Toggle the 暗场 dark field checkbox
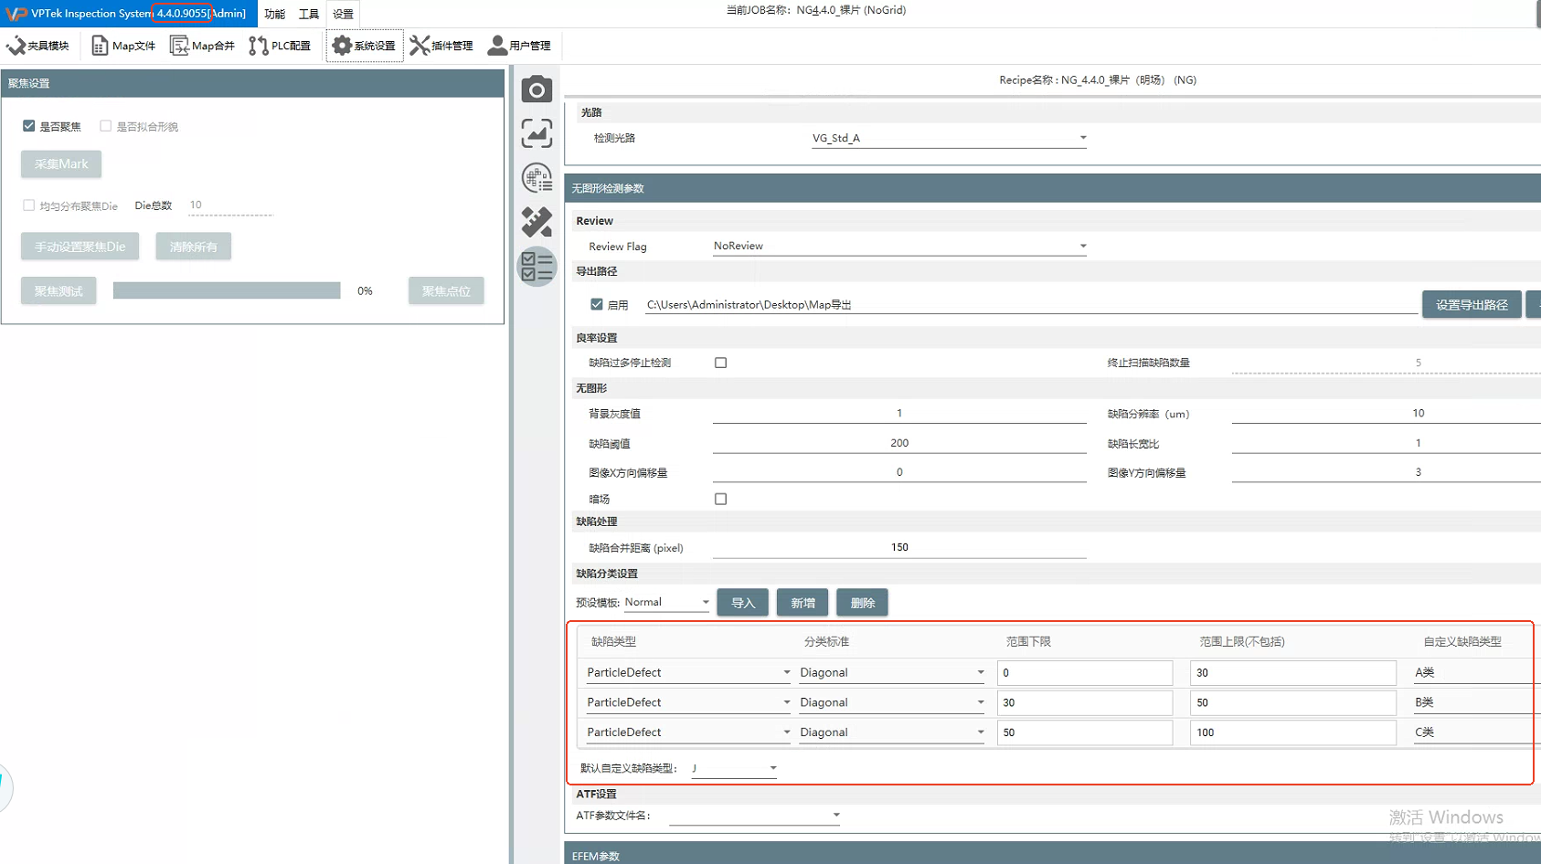 (x=720, y=500)
